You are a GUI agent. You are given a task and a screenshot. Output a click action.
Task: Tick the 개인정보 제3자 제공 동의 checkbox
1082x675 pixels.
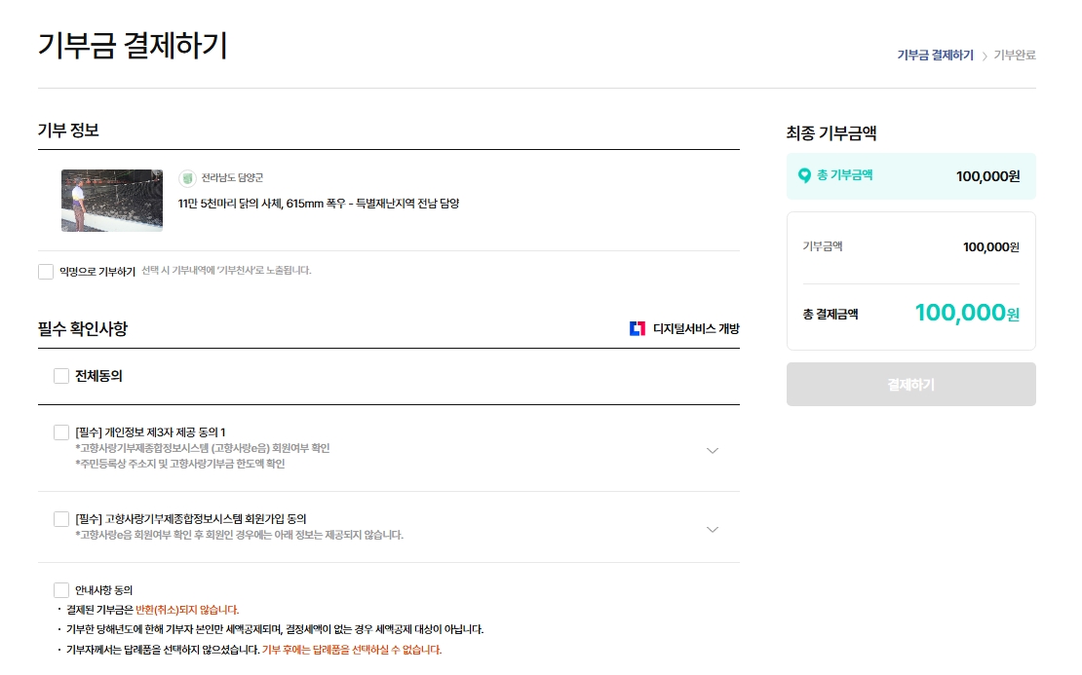[x=61, y=432]
